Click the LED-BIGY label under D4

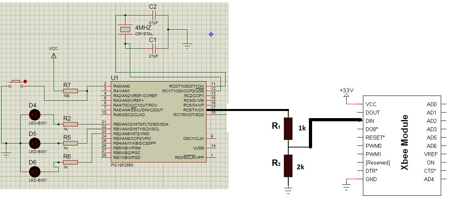38,123
